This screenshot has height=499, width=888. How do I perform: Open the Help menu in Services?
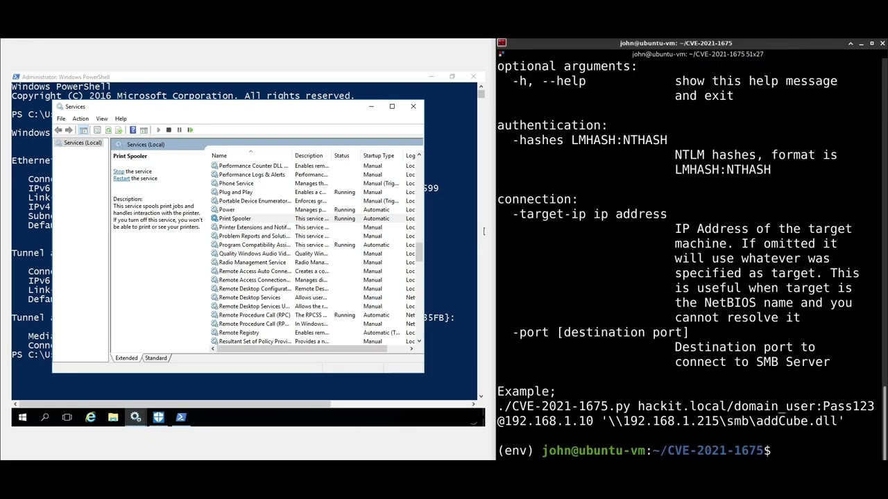pos(121,119)
